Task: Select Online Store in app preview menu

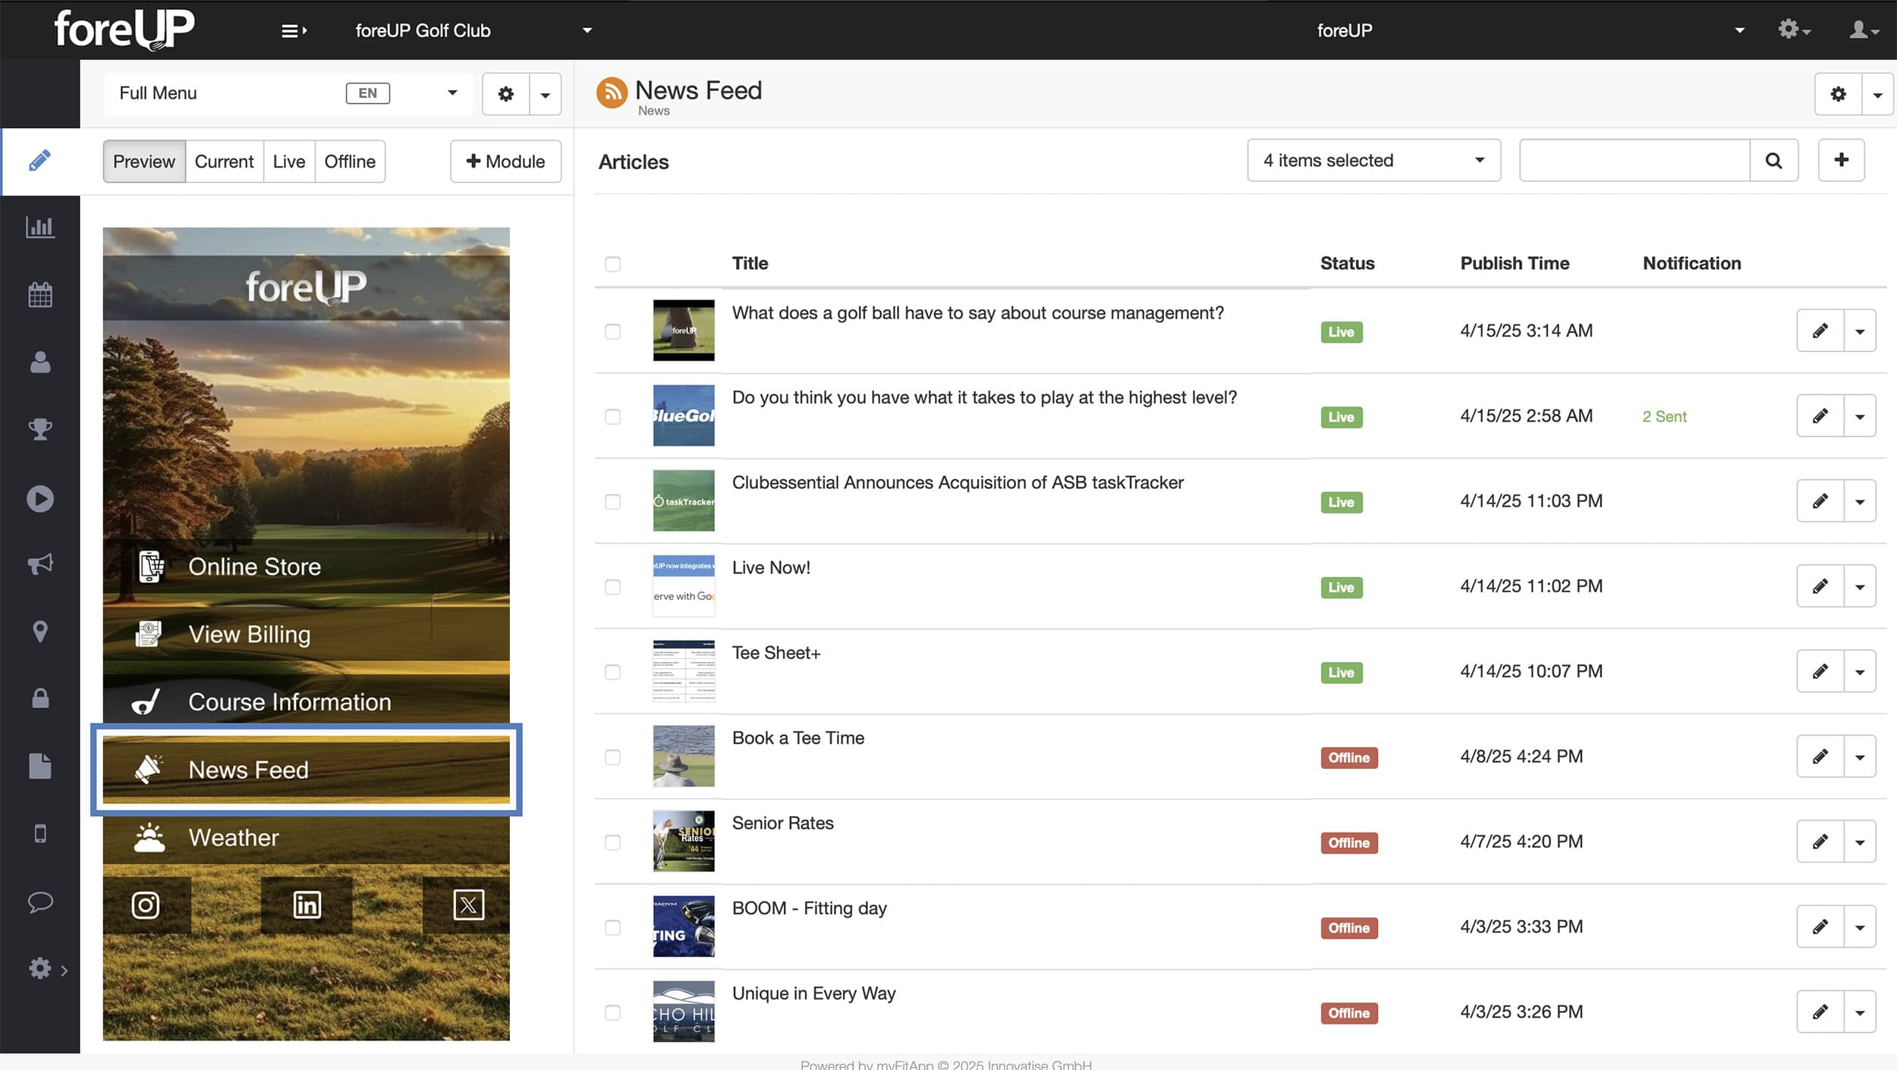Action: click(306, 566)
